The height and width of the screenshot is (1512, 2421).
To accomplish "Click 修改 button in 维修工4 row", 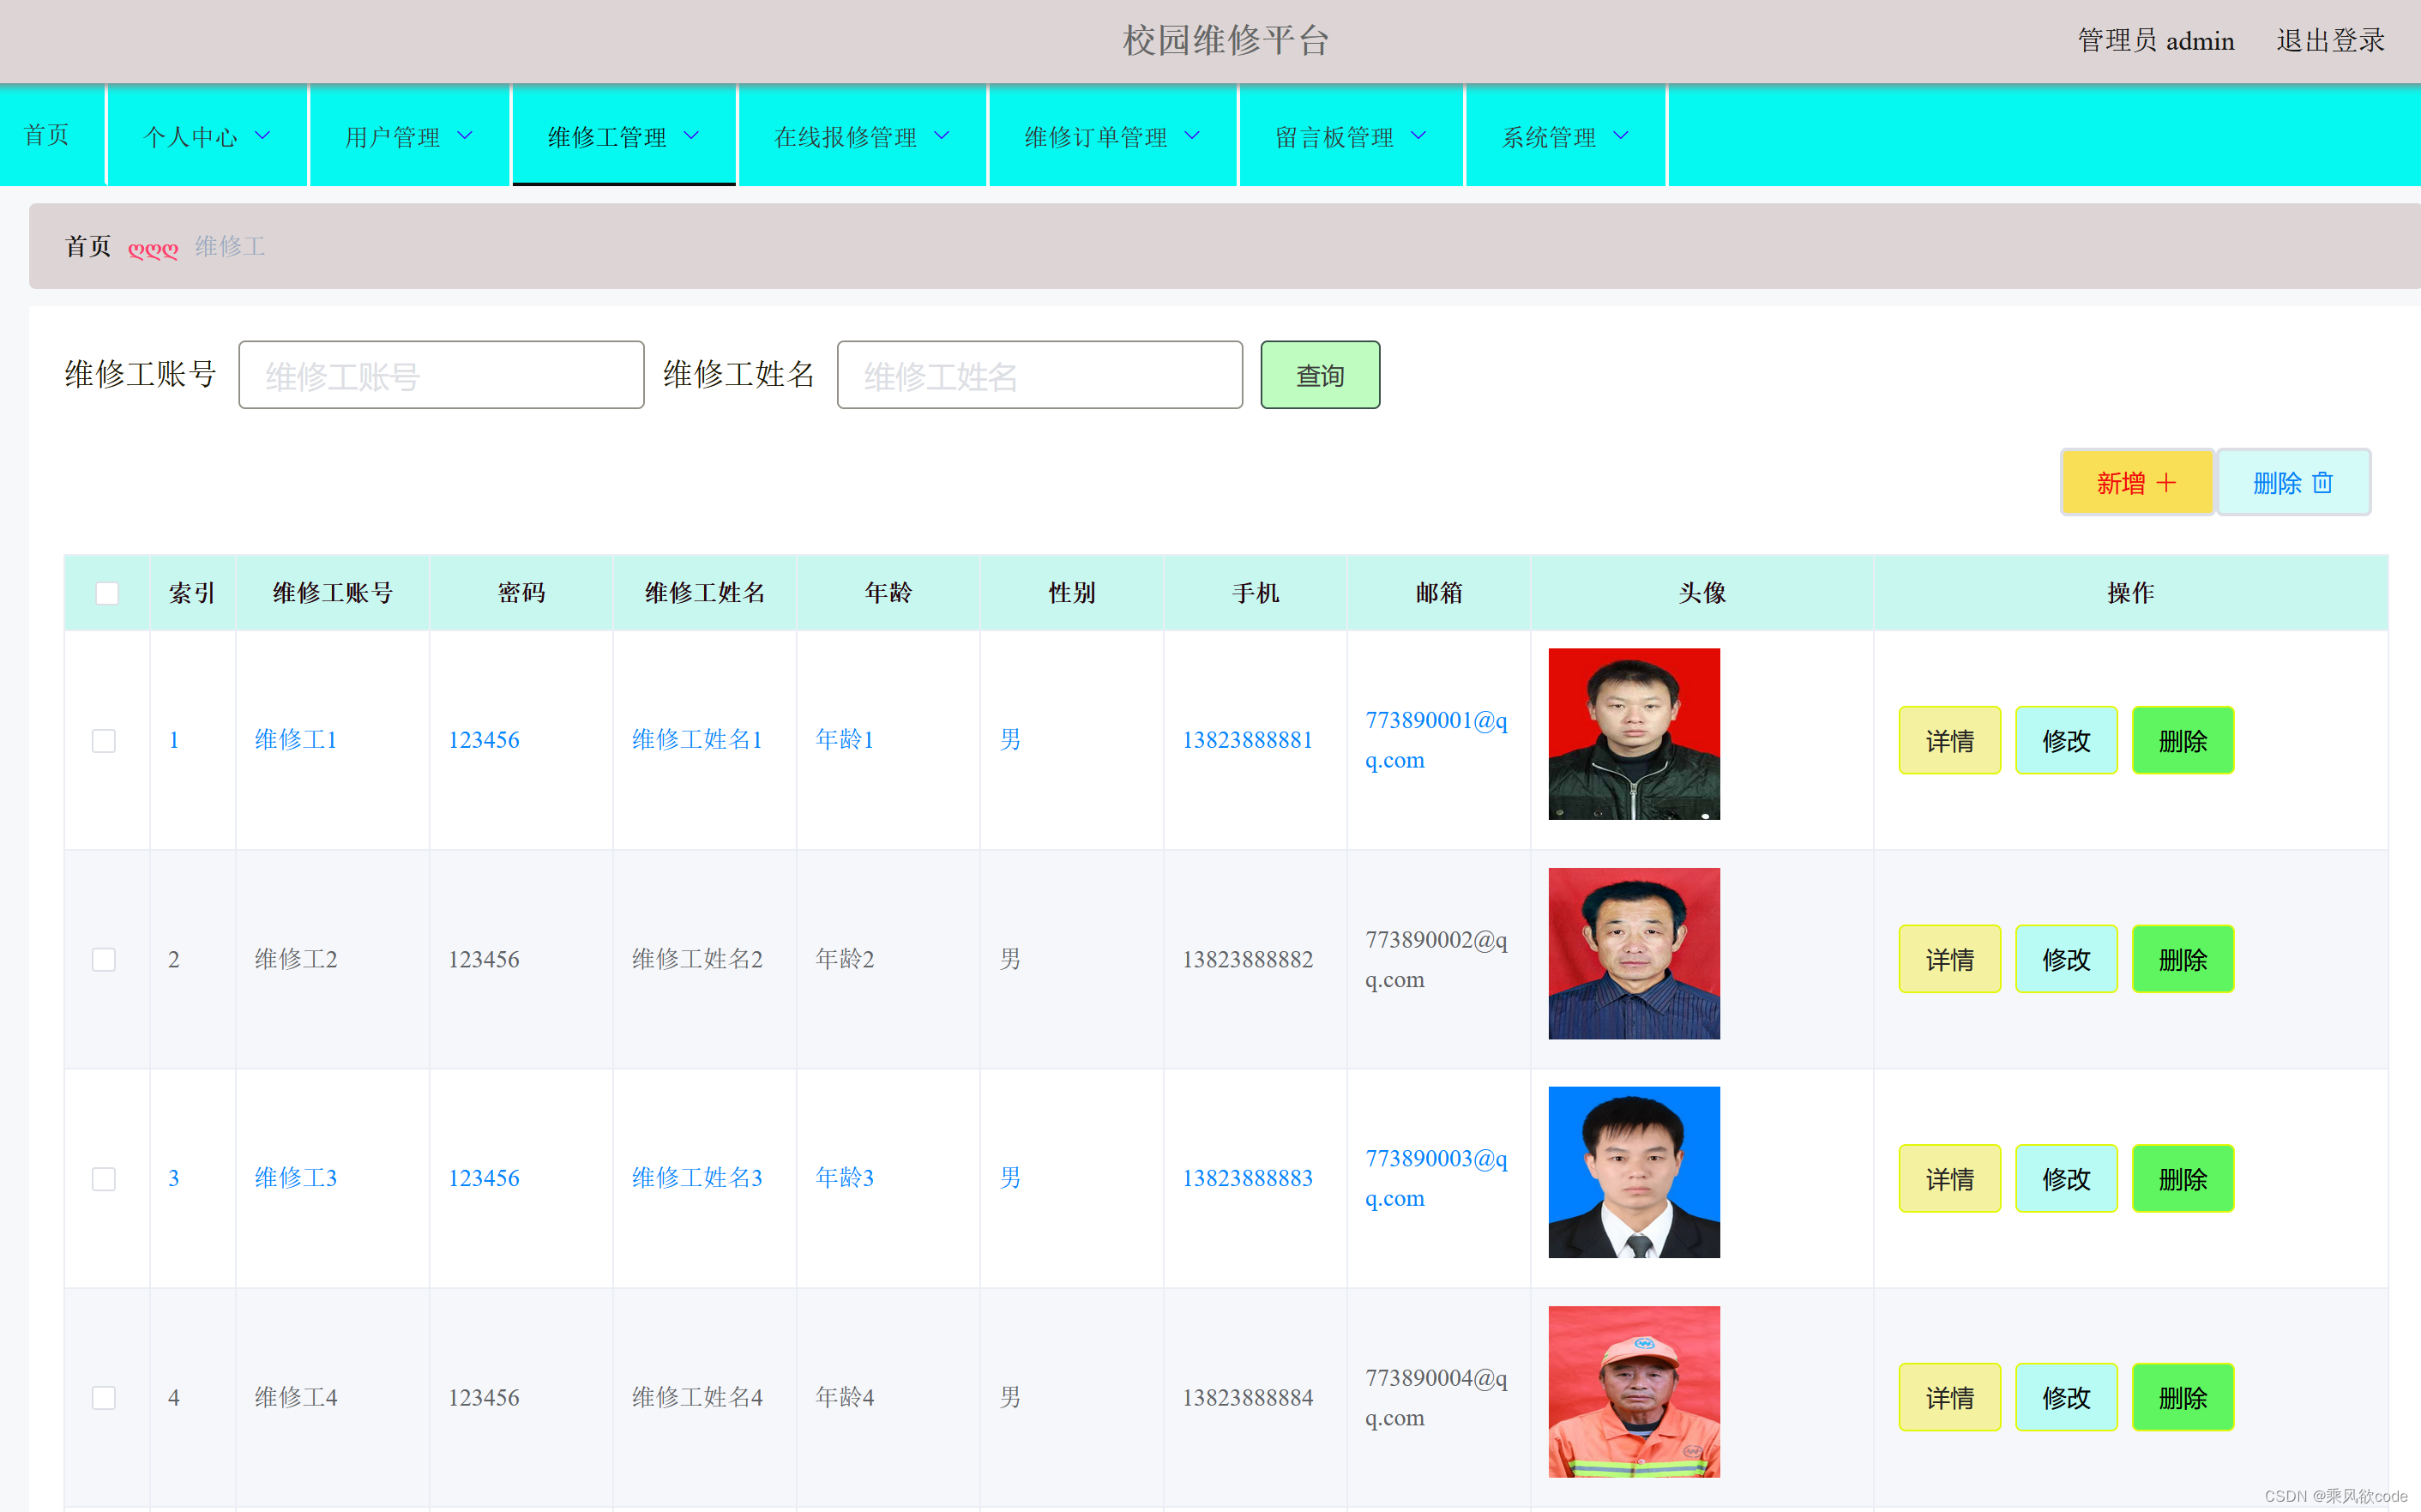I will pos(2065,1397).
